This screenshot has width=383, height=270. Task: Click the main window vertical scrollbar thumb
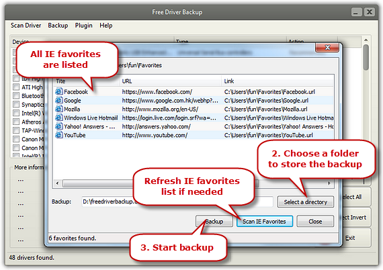click(x=366, y=57)
